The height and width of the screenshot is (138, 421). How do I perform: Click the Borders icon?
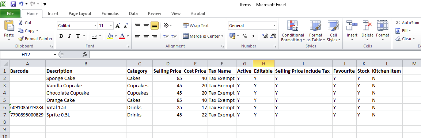coord(94,36)
